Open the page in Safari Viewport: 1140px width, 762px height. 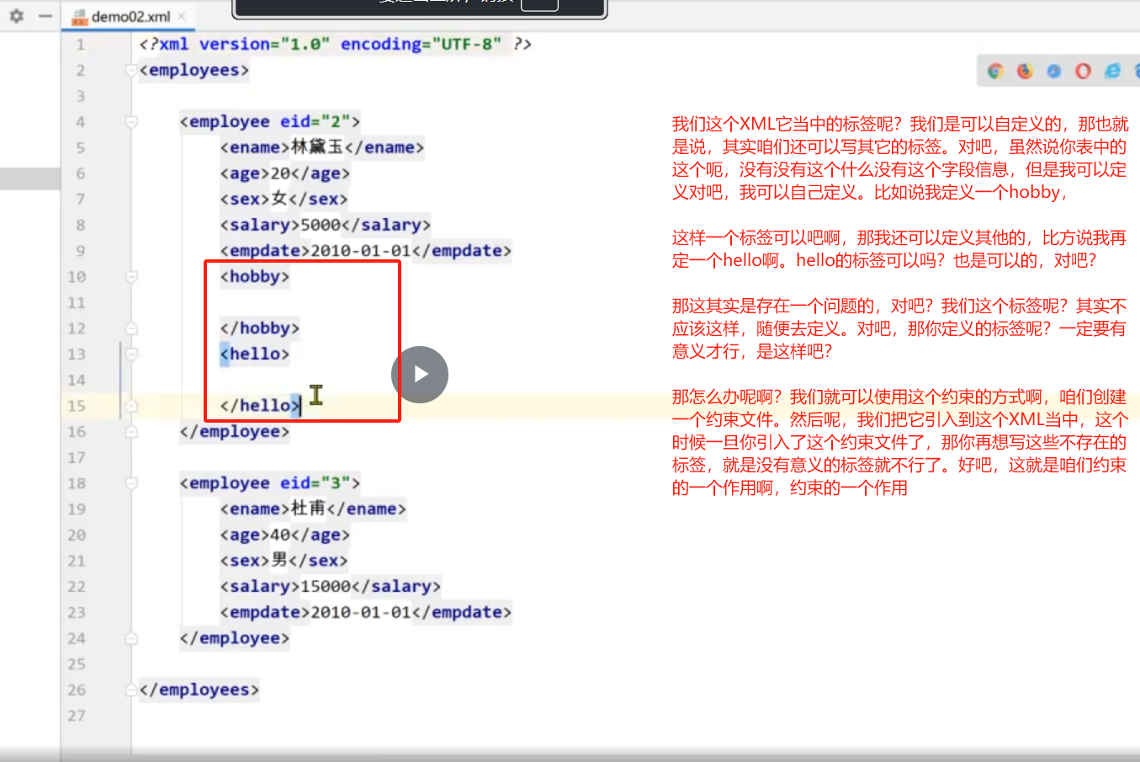tap(1054, 71)
